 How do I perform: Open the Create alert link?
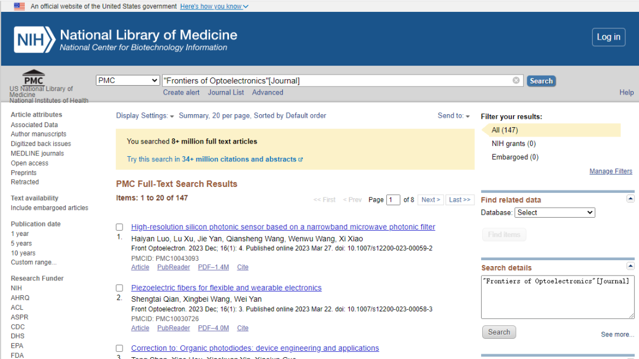182,92
